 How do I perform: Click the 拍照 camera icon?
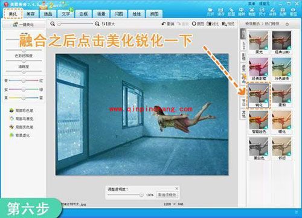(x=283, y=11)
